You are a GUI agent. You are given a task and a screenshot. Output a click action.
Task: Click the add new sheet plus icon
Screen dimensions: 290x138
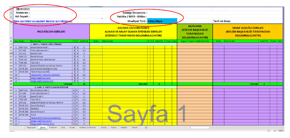[146, 127]
